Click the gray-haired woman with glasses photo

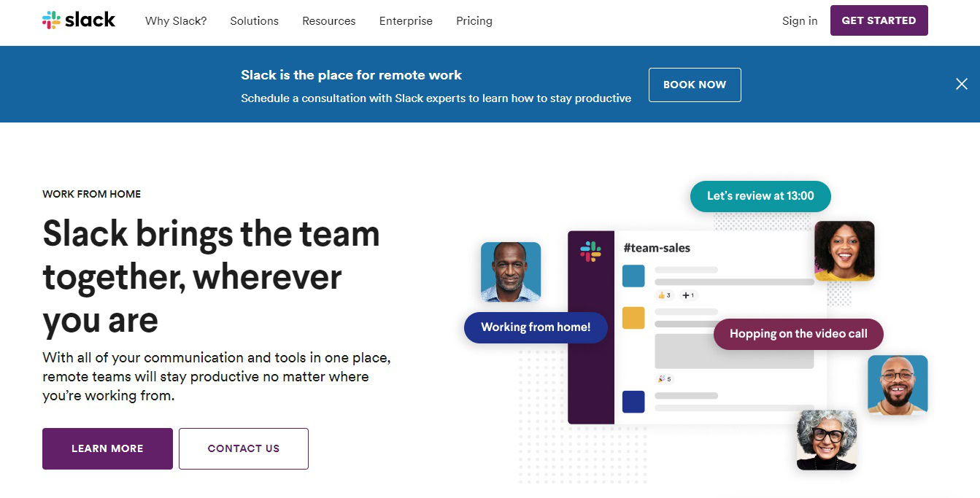pos(827,440)
